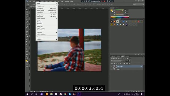Choose Image Size menu item
Viewport: 170px width, 96px height.
[47, 15]
